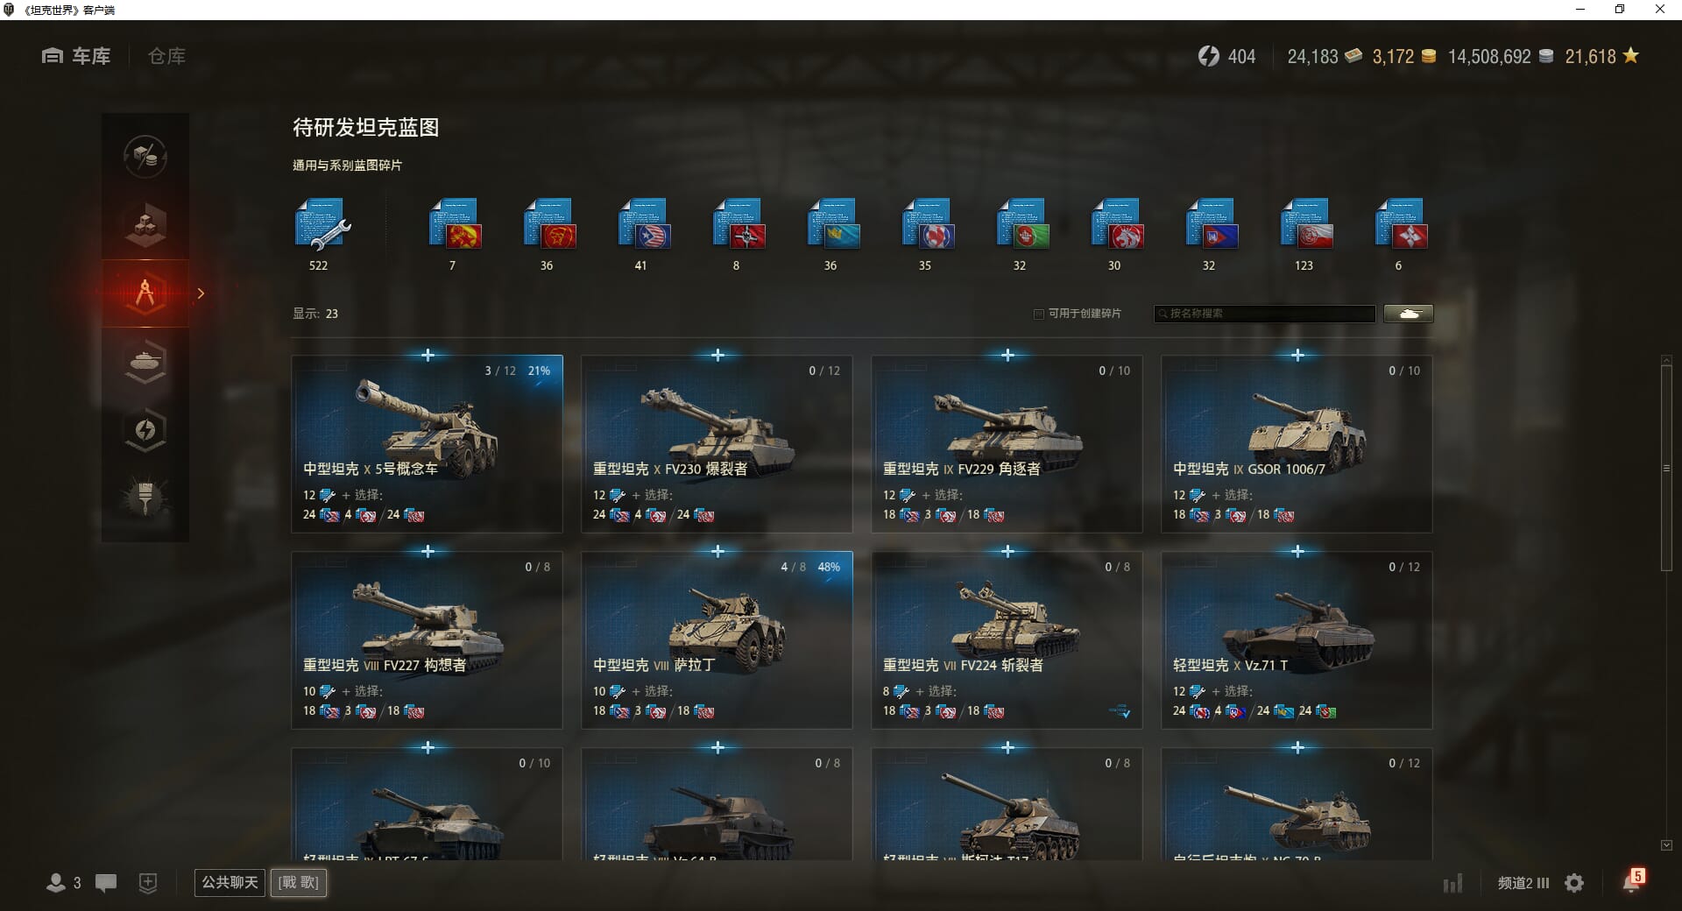1682x911 pixels.
Task: Open the lightning bolt boosters sidebar section
Action: click(145, 429)
